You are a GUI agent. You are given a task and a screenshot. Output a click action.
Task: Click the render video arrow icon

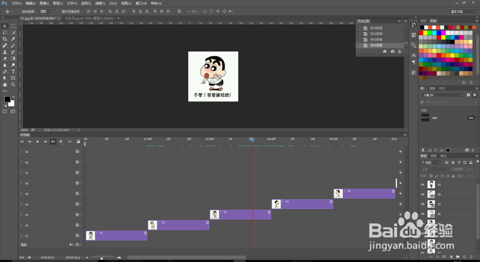point(29,257)
